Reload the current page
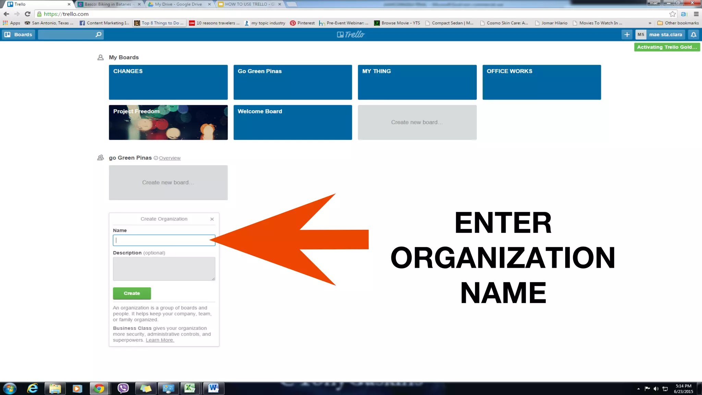Image resolution: width=702 pixels, height=395 pixels. 28,14
